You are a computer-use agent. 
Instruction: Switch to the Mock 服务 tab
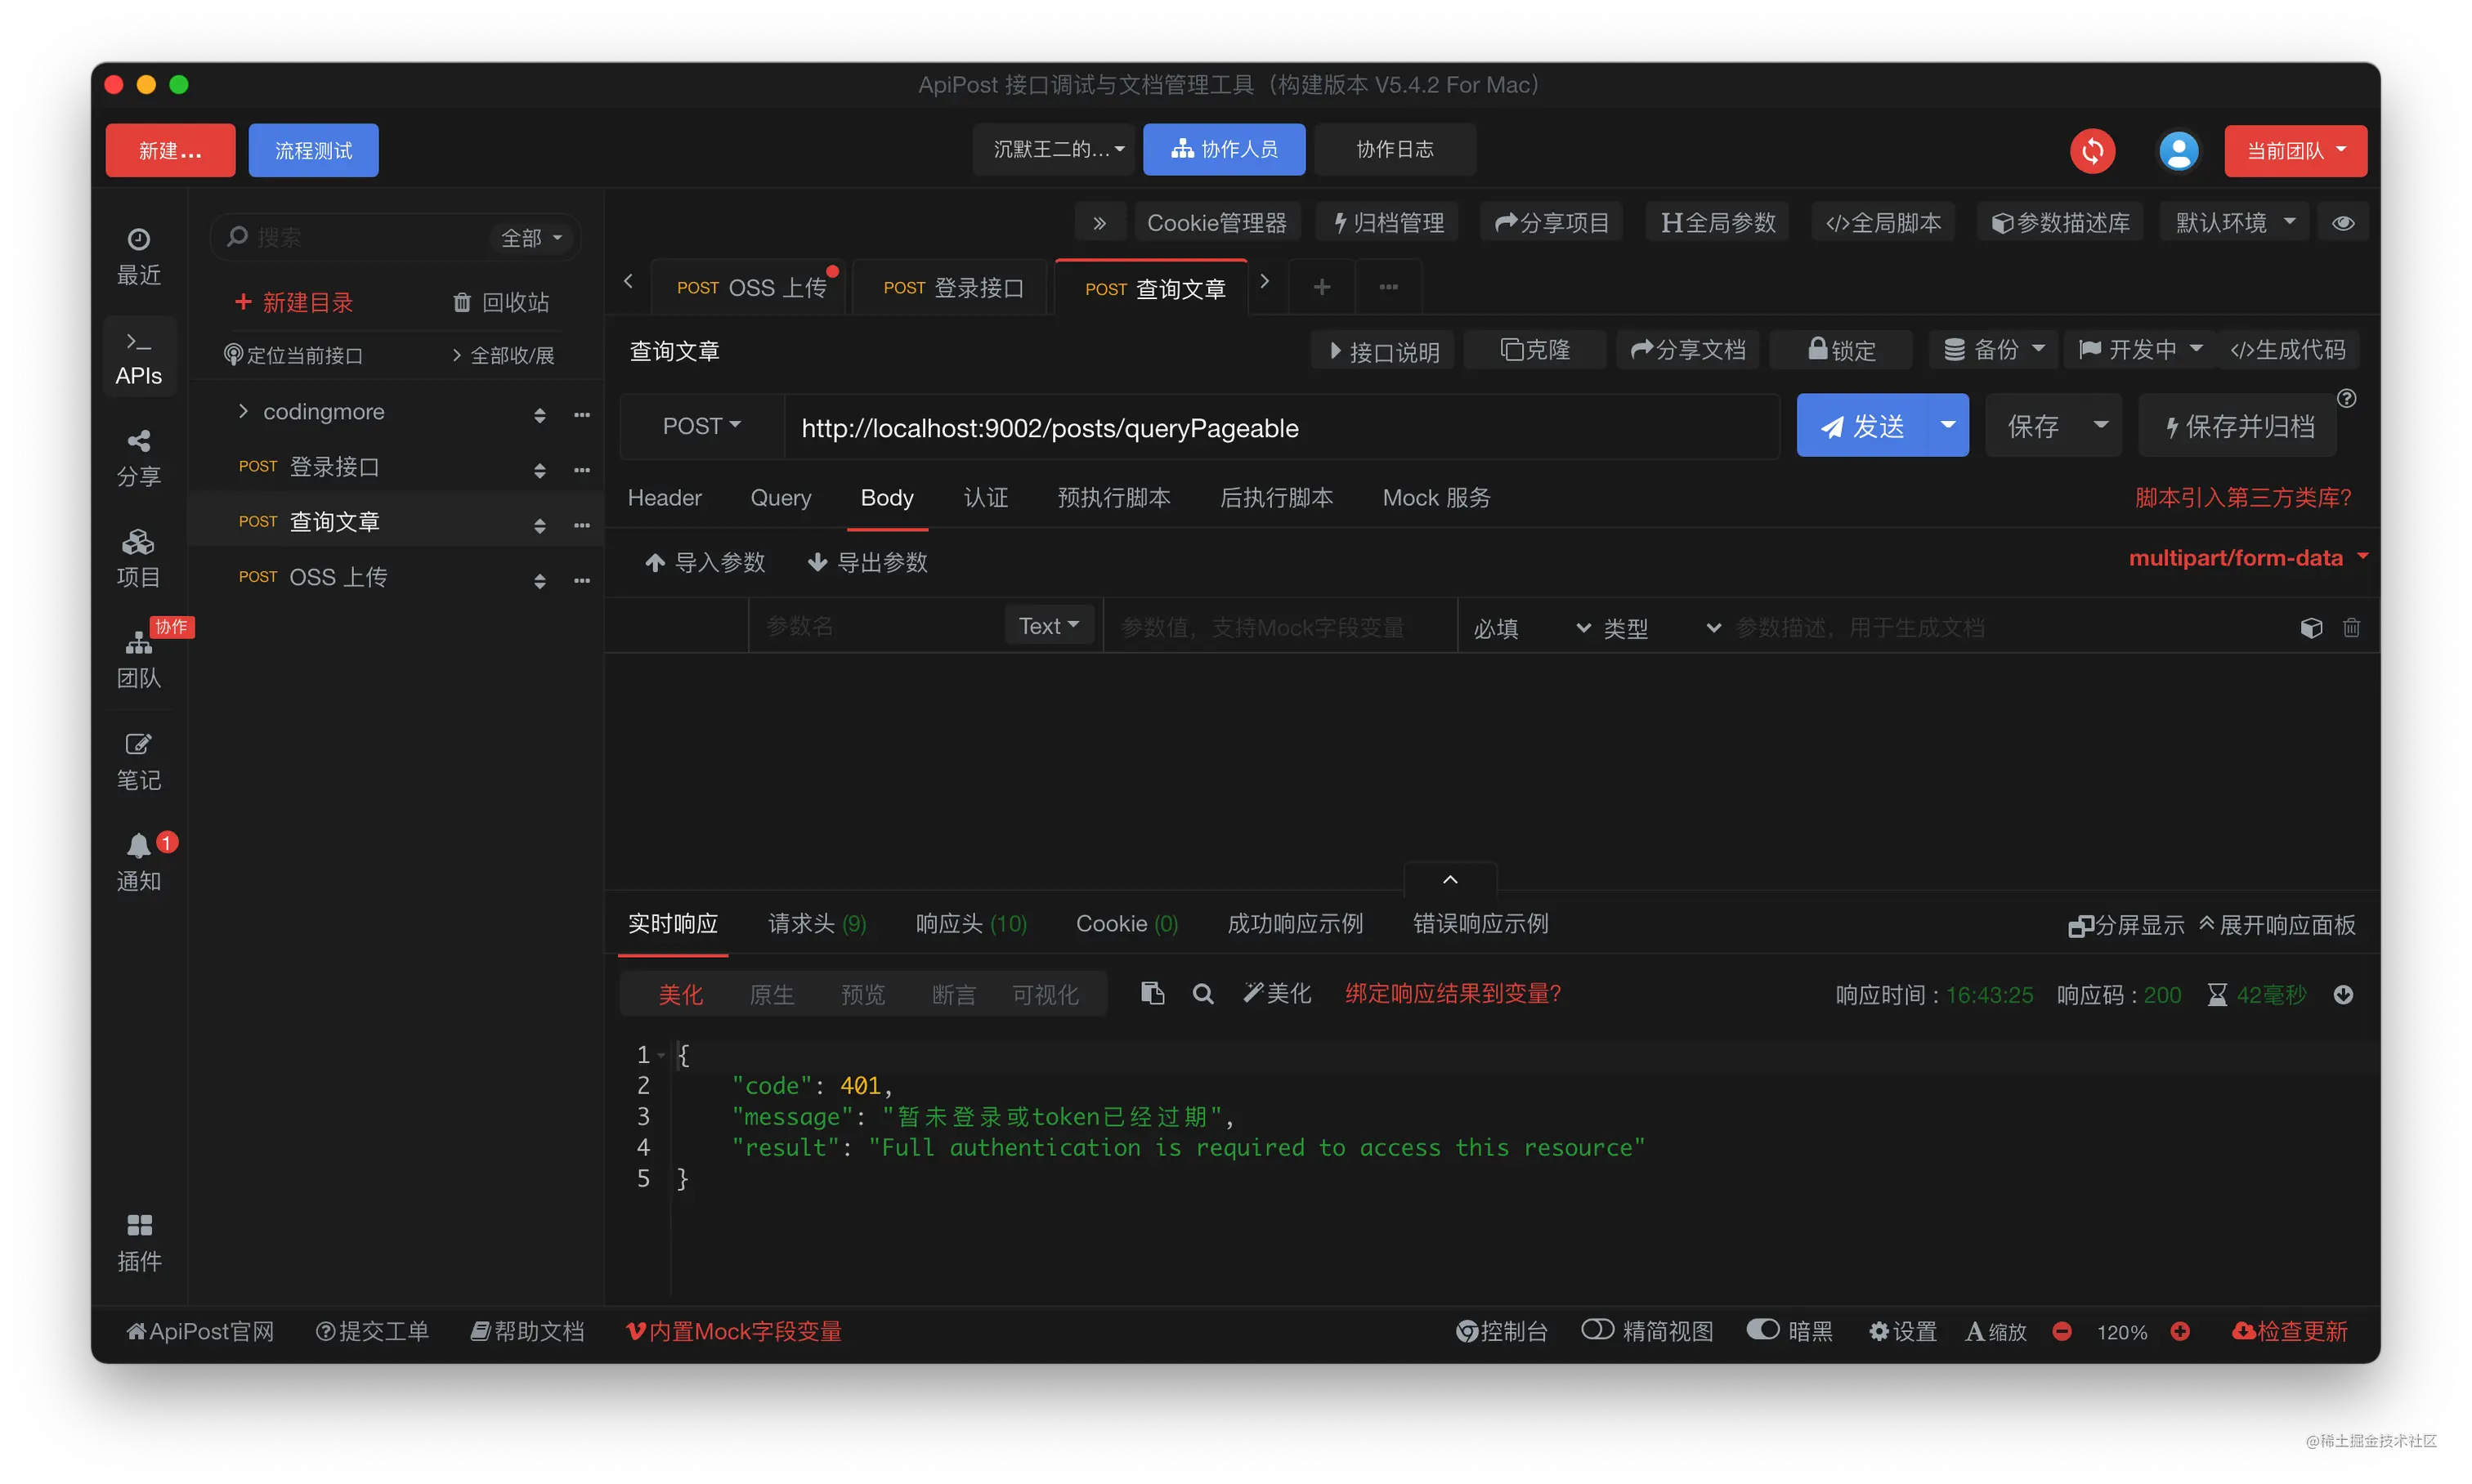(x=1435, y=497)
